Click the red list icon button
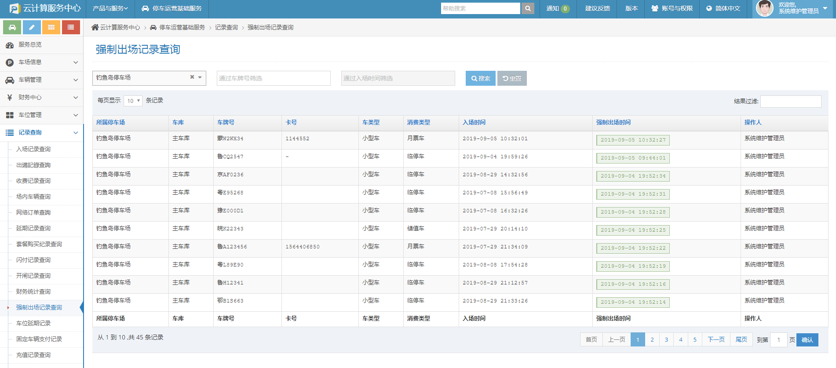This screenshot has height=368, width=836. click(71, 27)
